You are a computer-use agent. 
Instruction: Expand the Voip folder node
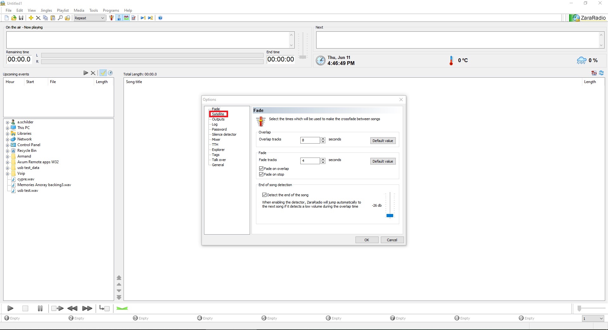7,174
